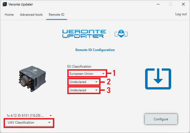Expand the Undeclared dropdown marked 3
The image size is (190, 133).
(x=84, y=90)
